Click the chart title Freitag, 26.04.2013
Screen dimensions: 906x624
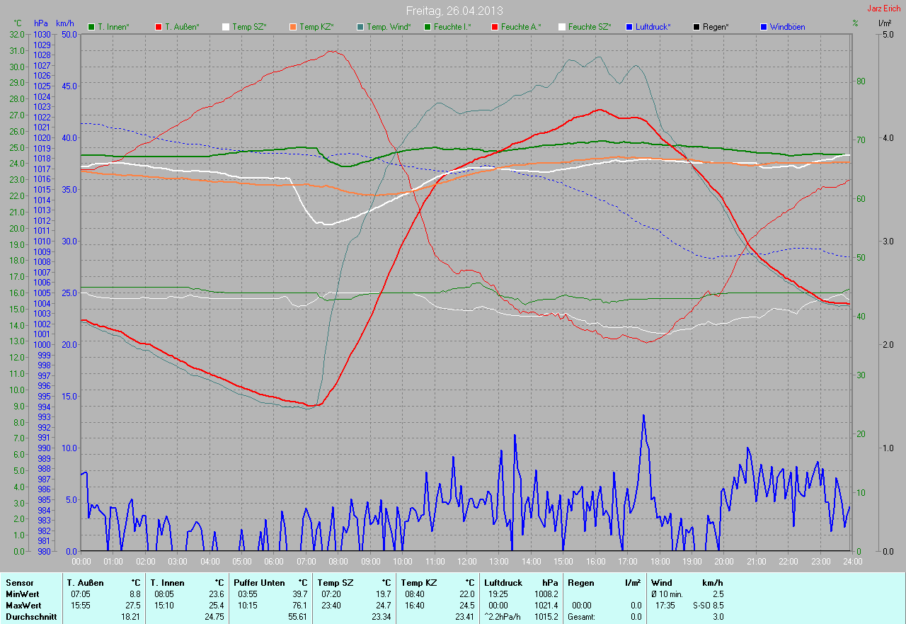(x=453, y=11)
